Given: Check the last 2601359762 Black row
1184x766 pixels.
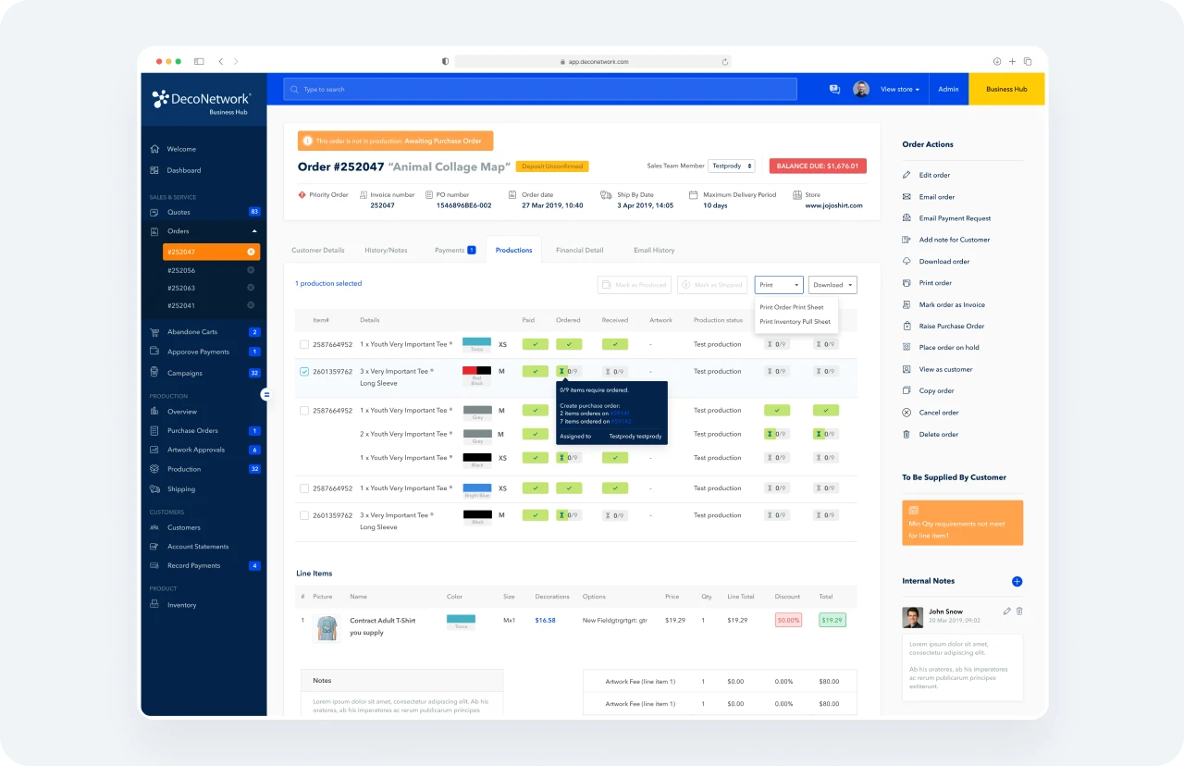Looking at the screenshot, I should click(304, 515).
